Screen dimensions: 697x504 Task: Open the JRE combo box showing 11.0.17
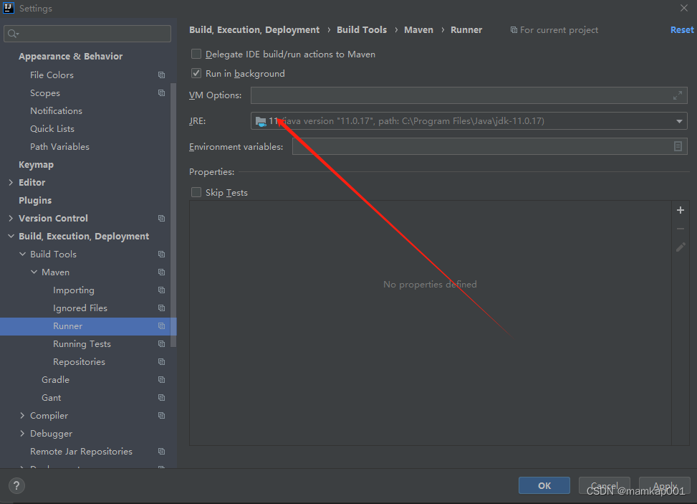pyautogui.click(x=469, y=121)
